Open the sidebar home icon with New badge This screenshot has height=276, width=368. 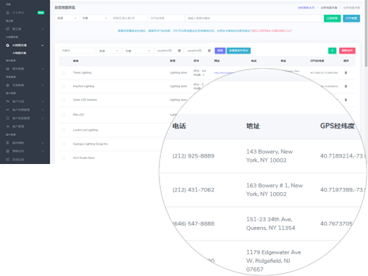pos(8,12)
